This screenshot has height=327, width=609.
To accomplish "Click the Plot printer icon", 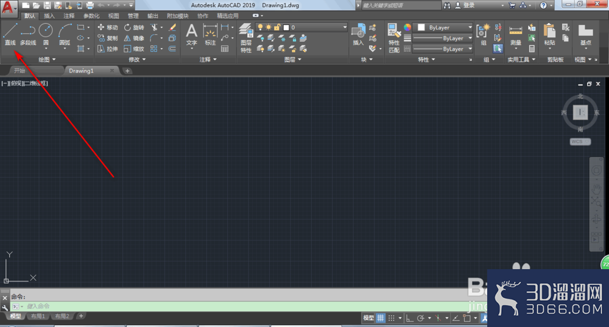I will (90, 5).
